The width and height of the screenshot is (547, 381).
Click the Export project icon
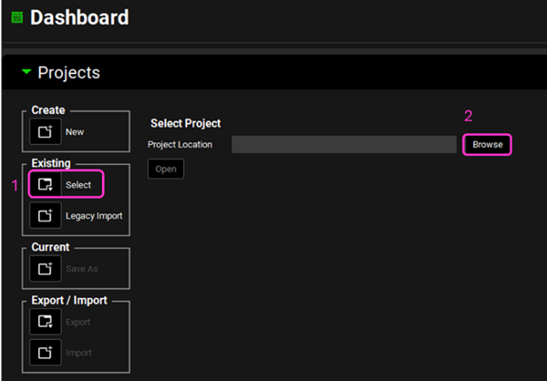click(x=45, y=322)
